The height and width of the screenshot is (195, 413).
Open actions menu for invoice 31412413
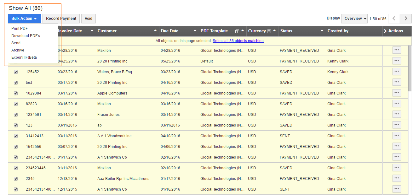pos(396,135)
